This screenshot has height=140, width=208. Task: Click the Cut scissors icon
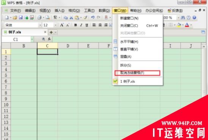coord(71,17)
